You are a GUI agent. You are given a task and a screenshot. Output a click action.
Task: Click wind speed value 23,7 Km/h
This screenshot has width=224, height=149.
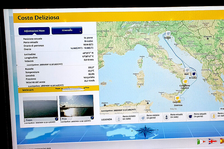(89, 81)
